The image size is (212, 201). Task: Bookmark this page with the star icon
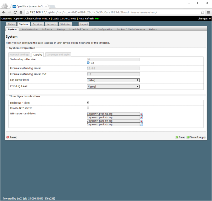pos(202,12)
